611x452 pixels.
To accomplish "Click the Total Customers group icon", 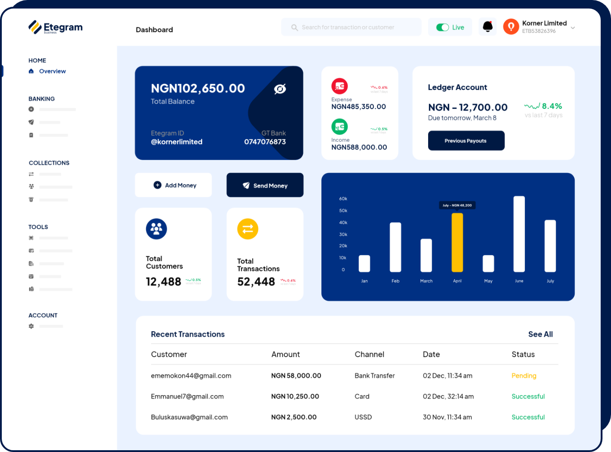I will (x=156, y=229).
